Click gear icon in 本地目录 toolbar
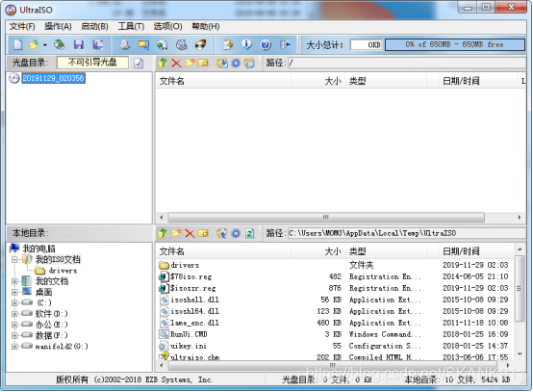533x392 pixels. (236, 233)
